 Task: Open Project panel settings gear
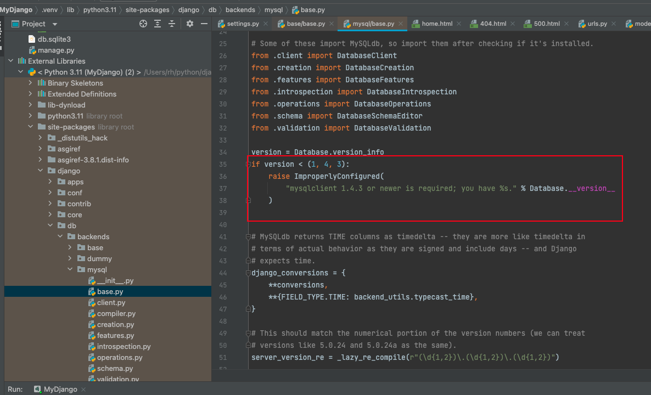(190, 24)
